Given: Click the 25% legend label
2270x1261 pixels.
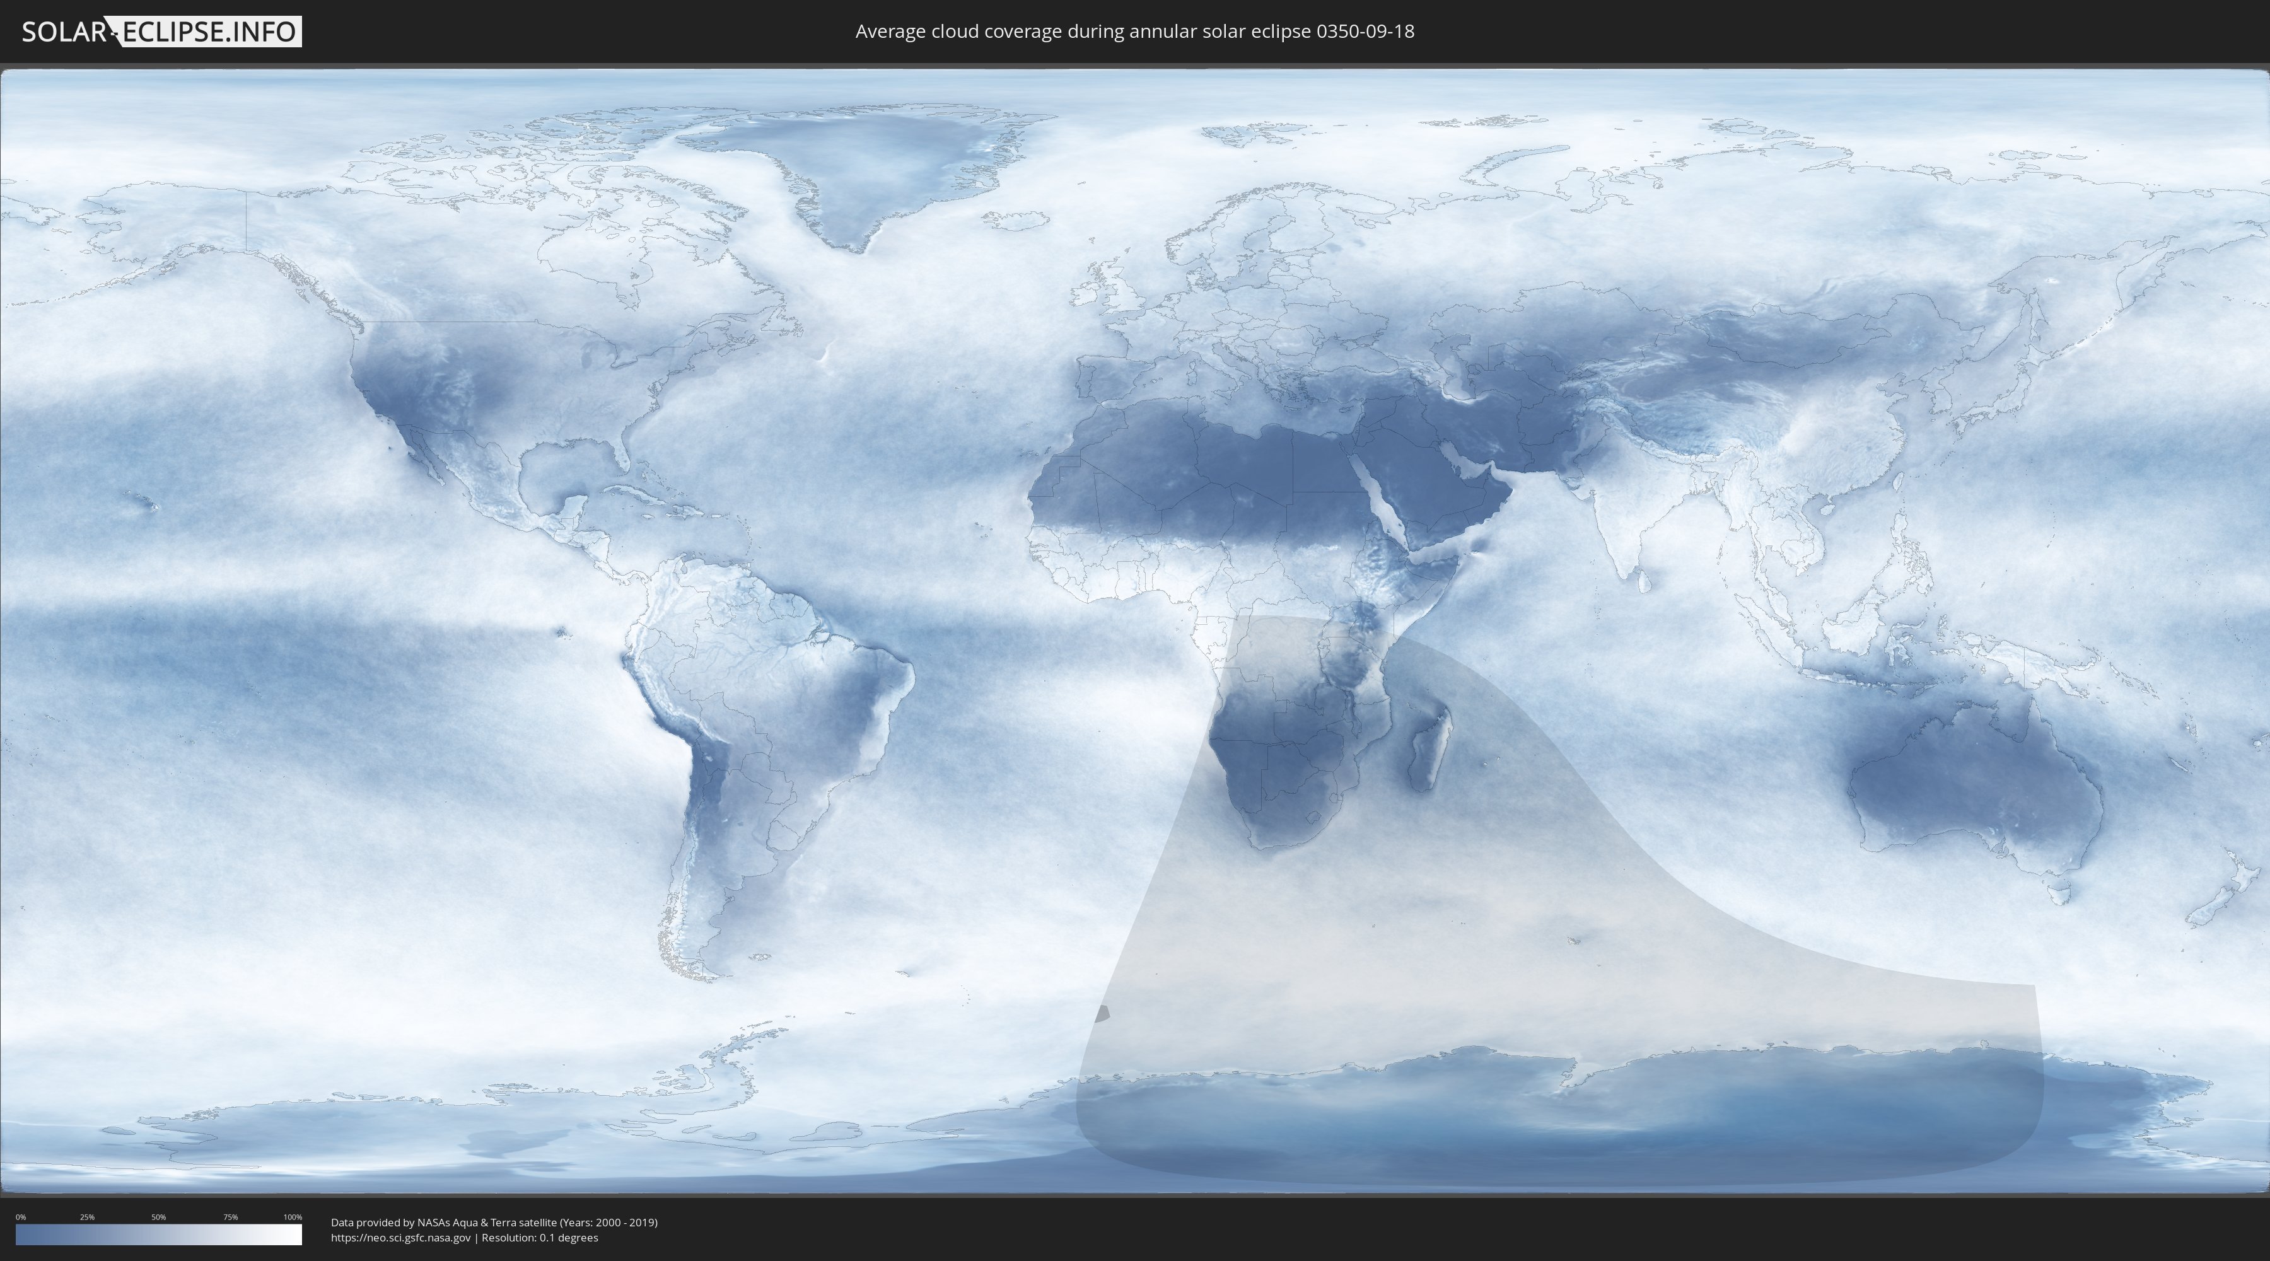Looking at the screenshot, I should 87,1217.
